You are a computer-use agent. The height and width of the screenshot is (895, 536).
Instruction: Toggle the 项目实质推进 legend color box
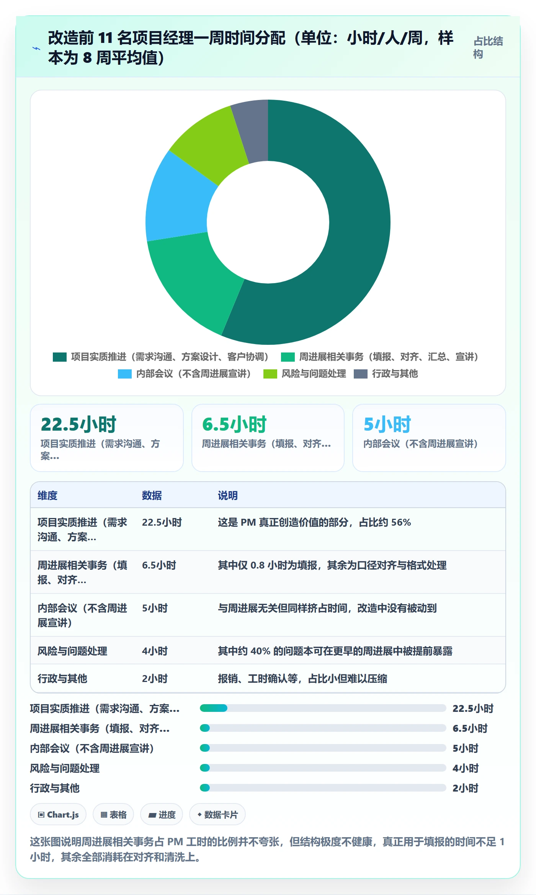tap(60, 357)
